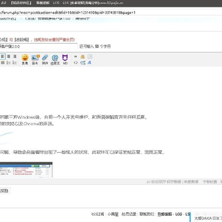Viewport: 222px width, 222px height.
Task: Insert a table in the editor
Action: point(2,63)
